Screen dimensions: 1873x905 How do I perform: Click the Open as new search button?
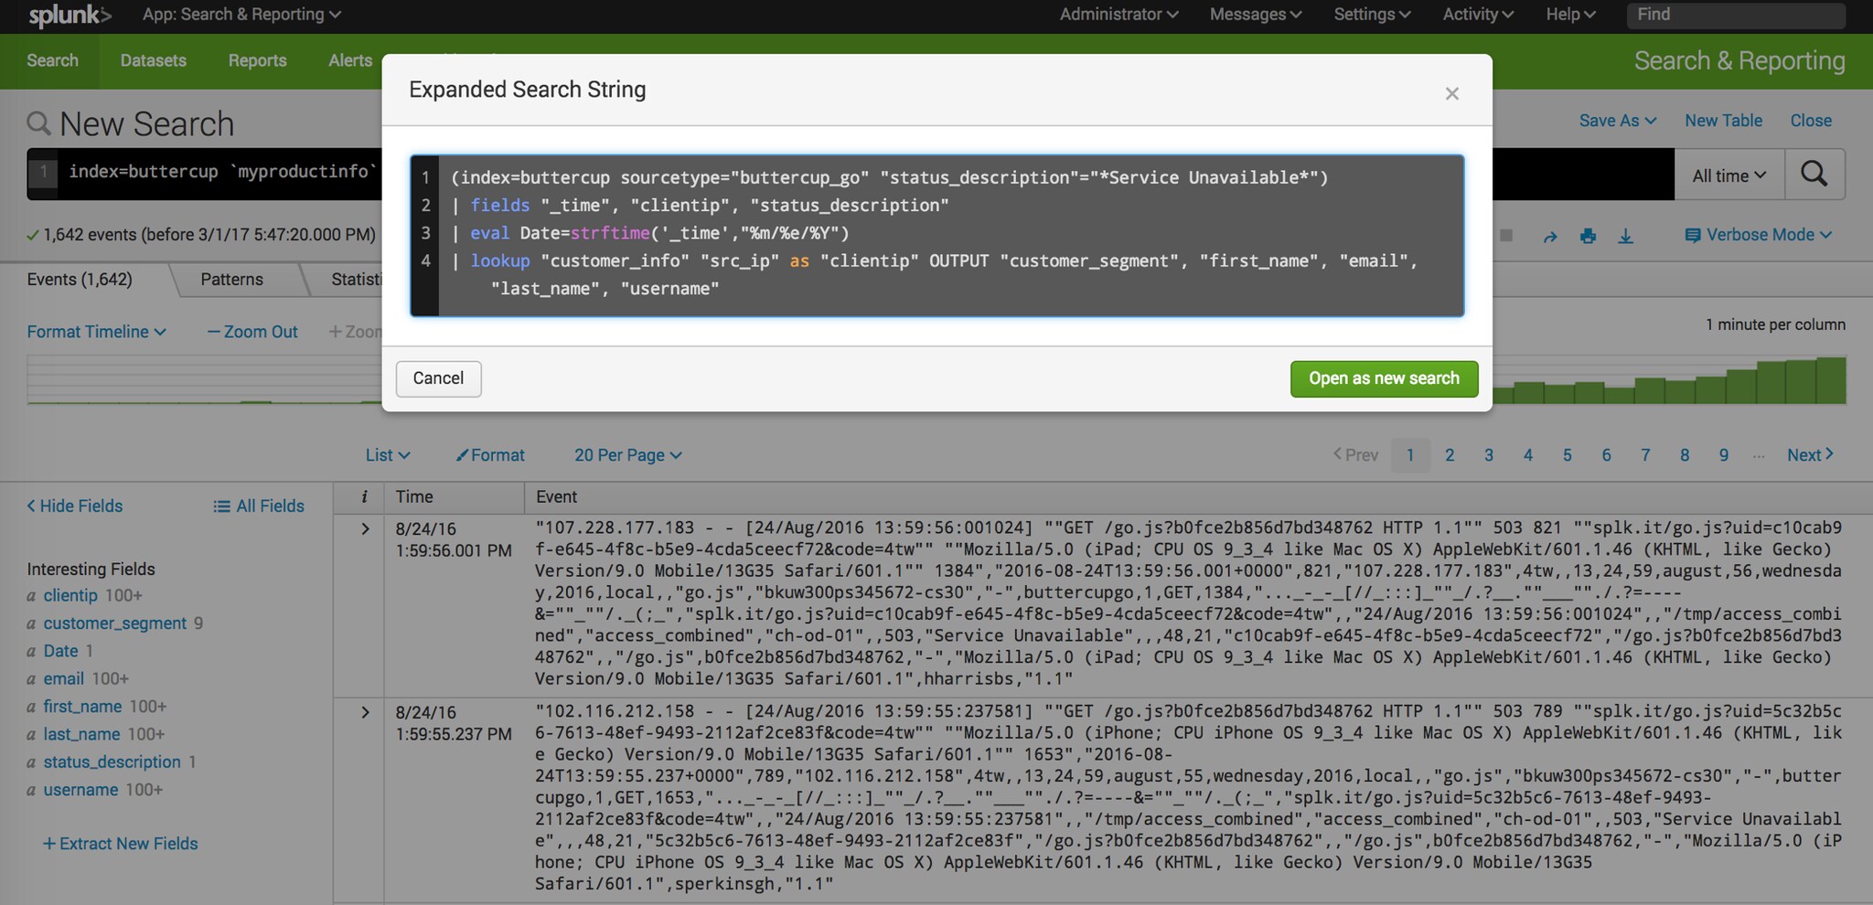[1384, 378]
